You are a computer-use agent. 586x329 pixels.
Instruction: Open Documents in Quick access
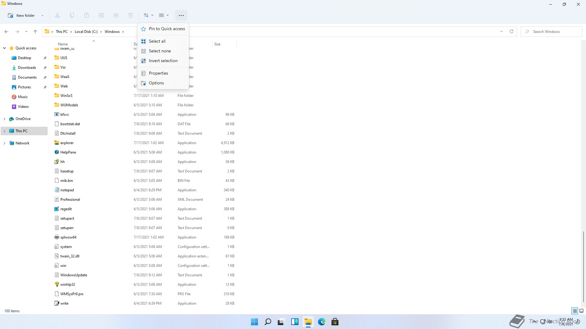27,77
